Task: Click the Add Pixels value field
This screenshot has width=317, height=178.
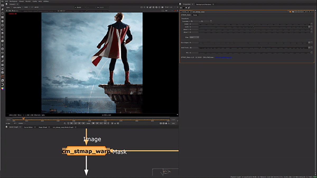Action: (194, 48)
